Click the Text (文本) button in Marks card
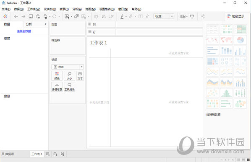The image size is (251, 162). (x=80, y=76)
